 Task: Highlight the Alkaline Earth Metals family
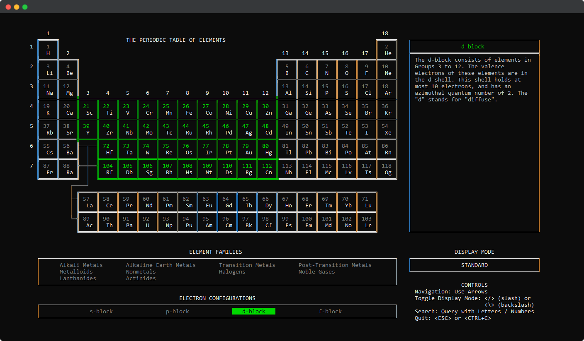coord(161,265)
